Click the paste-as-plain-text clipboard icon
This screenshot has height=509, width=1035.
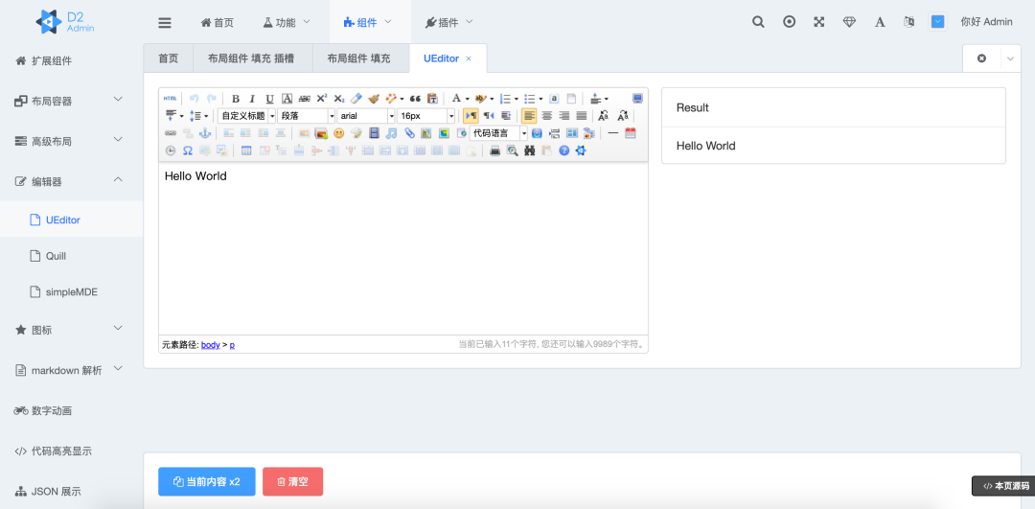pos(432,99)
